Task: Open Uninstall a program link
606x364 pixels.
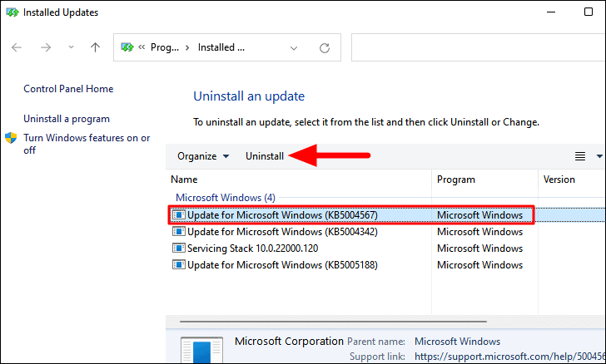Action: (x=67, y=119)
